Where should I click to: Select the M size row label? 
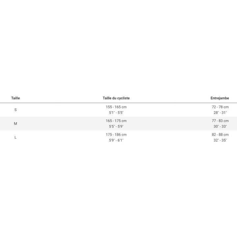click(x=15, y=124)
